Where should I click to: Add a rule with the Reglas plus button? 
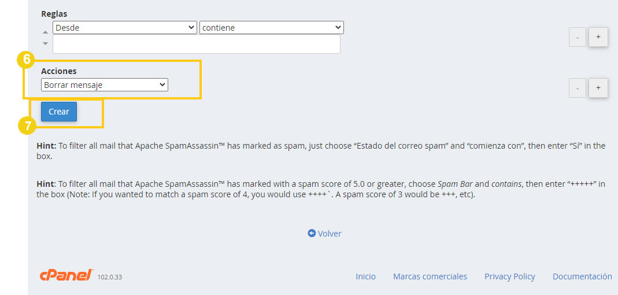[x=598, y=37]
